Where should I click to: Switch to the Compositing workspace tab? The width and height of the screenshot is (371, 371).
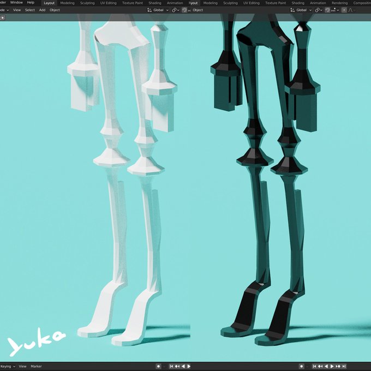coord(362,3)
